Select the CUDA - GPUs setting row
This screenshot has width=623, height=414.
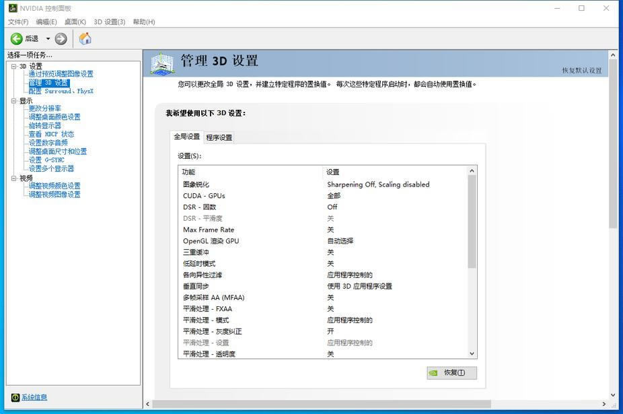coord(323,196)
